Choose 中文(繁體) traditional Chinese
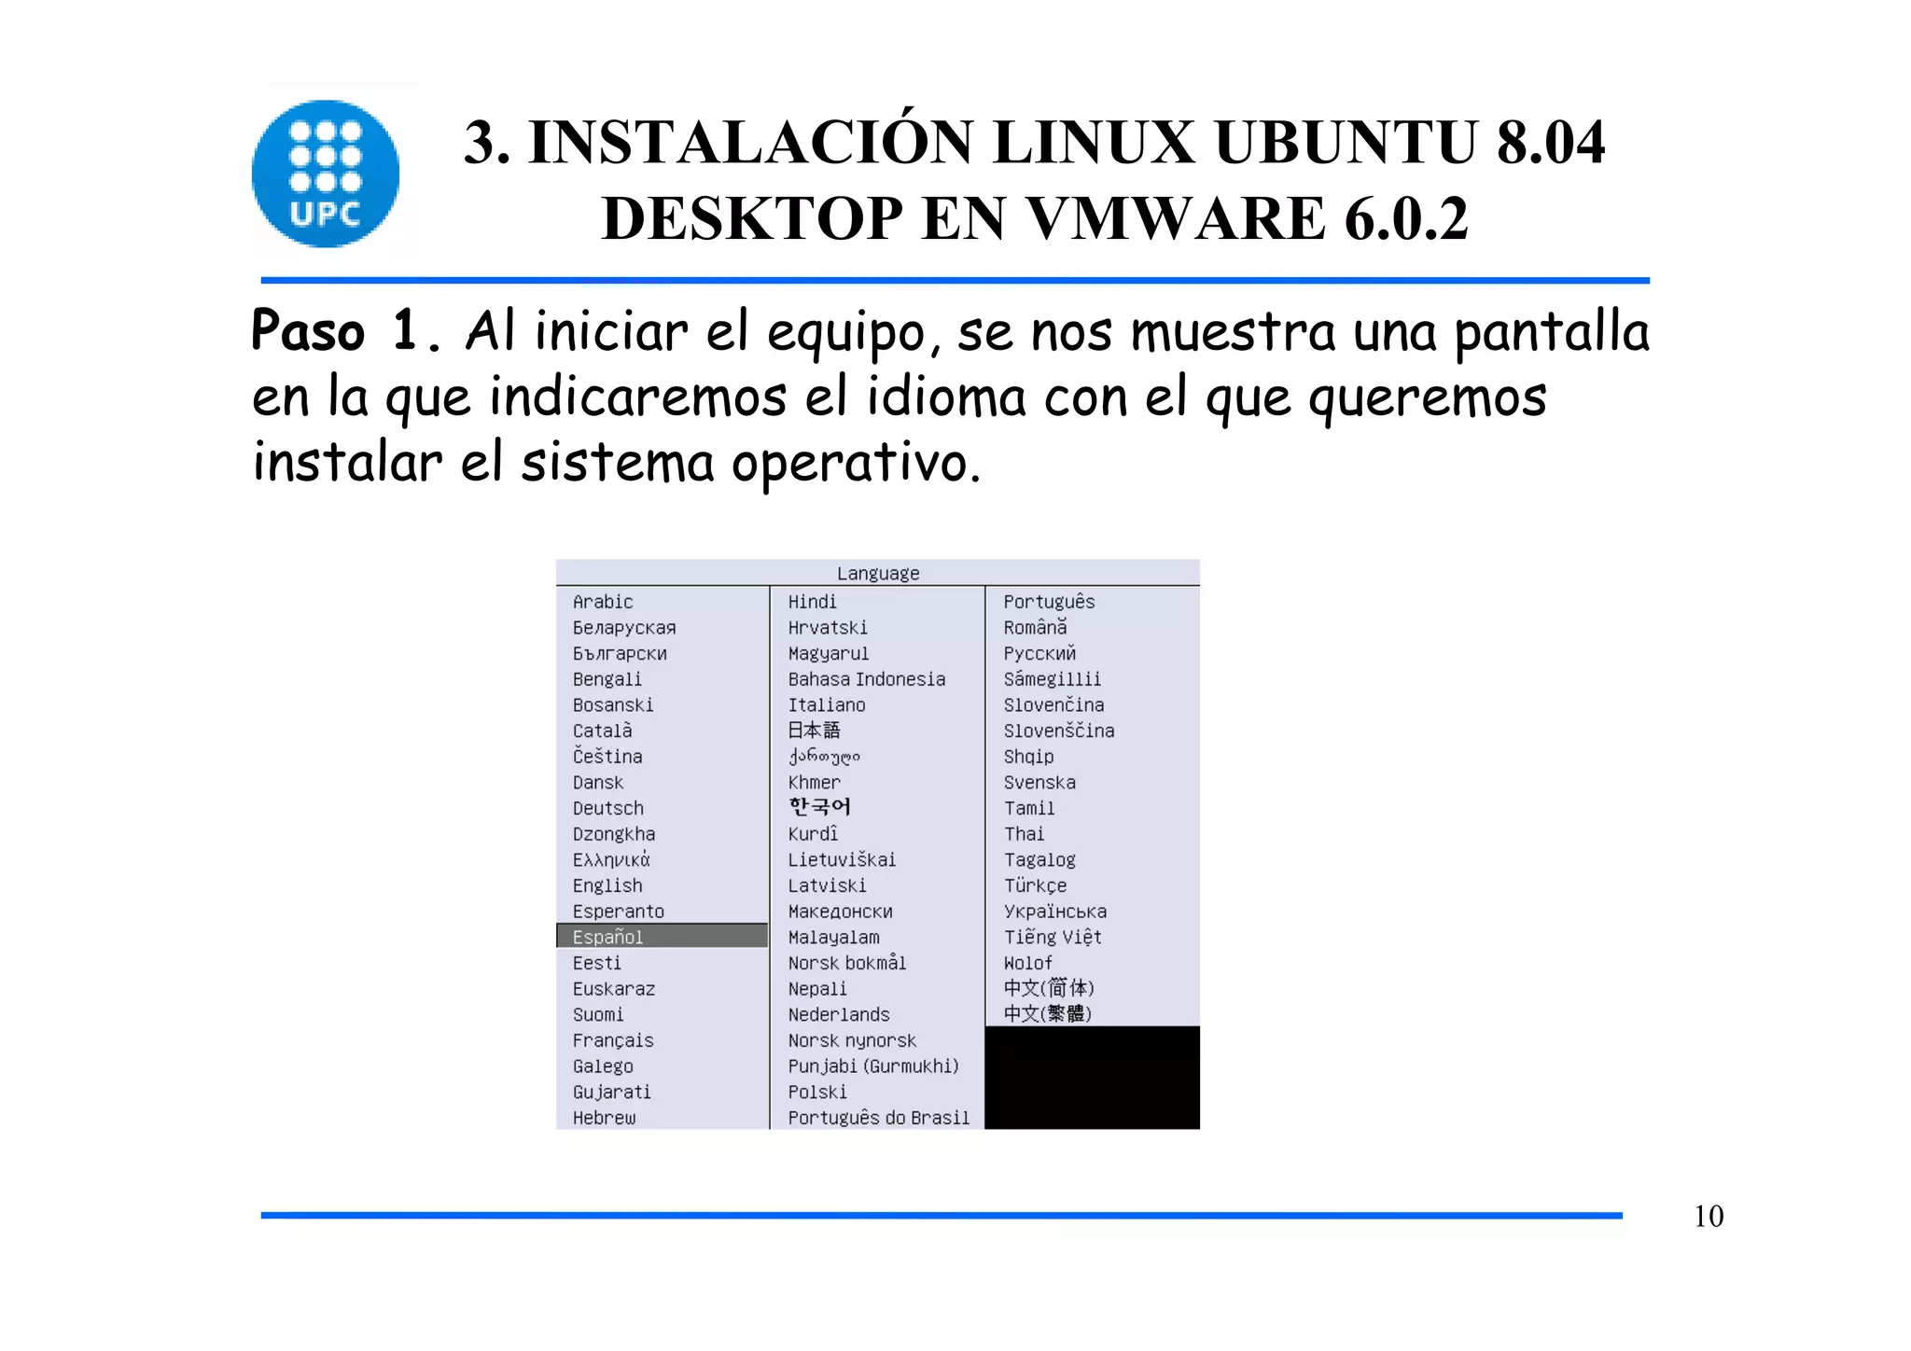 coord(1048,1013)
